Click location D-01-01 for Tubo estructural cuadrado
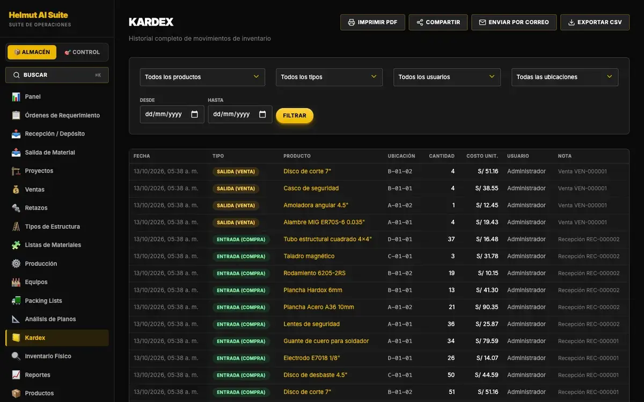This screenshot has width=644, height=402. [400, 240]
